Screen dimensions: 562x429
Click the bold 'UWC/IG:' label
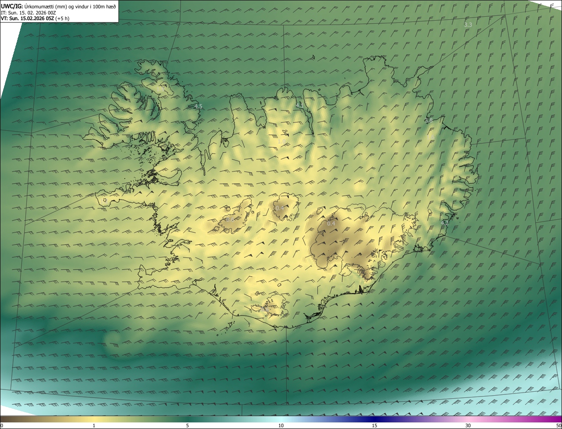[12, 6]
